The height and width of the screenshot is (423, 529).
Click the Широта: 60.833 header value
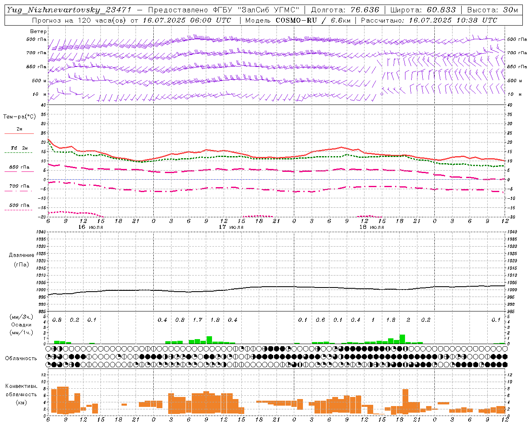423,10
